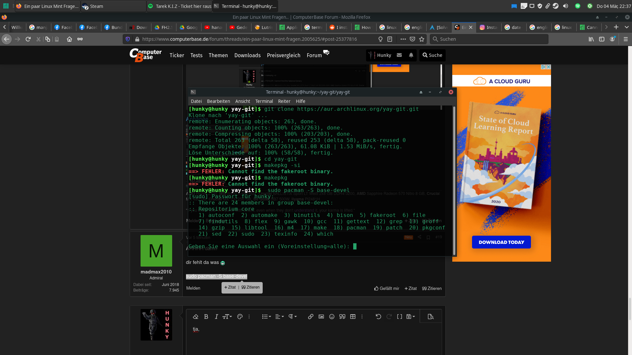The height and width of the screenshot is (355, 632).
Task: Open the Terminal menu in terminal window
Action: point(264,101)
